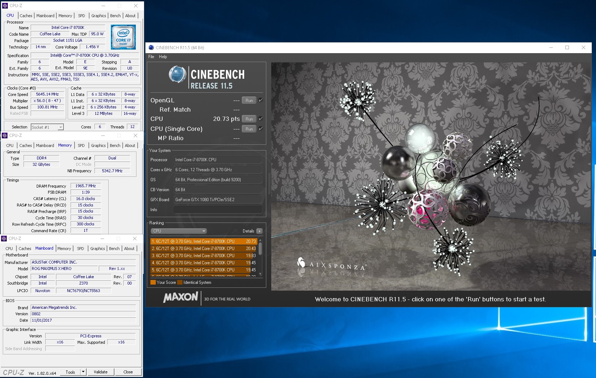596x378 pixels.
Task: Click the panel splitter handle beside Your System
Action: tap(269, 184)
